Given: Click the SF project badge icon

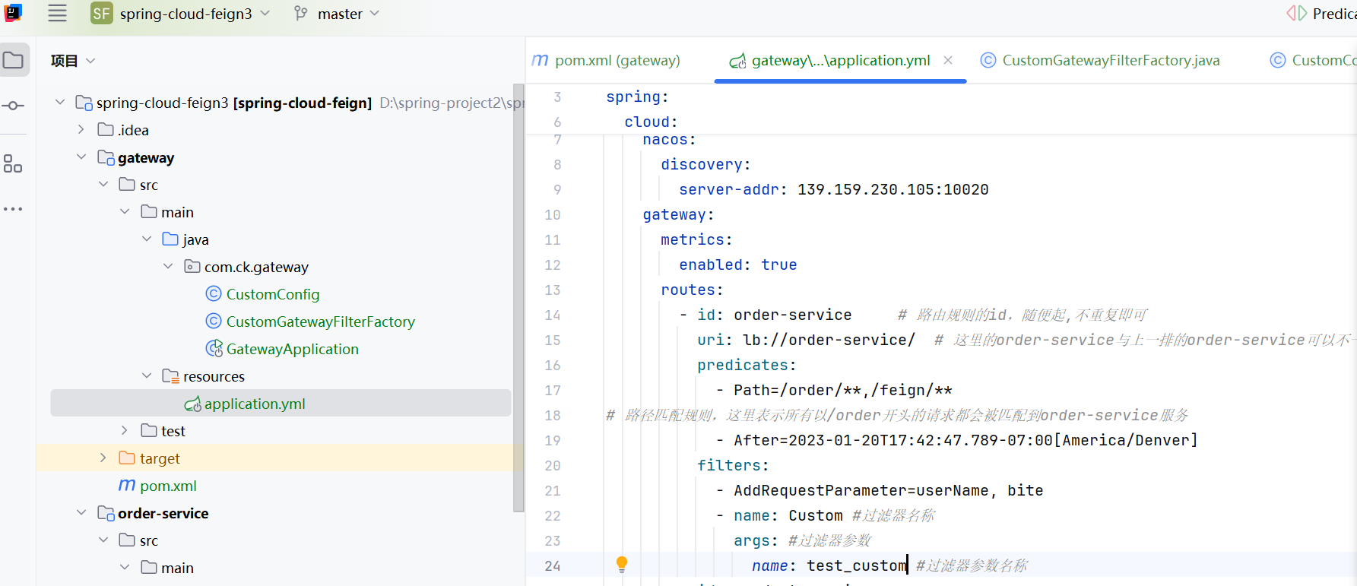Looking at the screenshot, I should [101, 14].
